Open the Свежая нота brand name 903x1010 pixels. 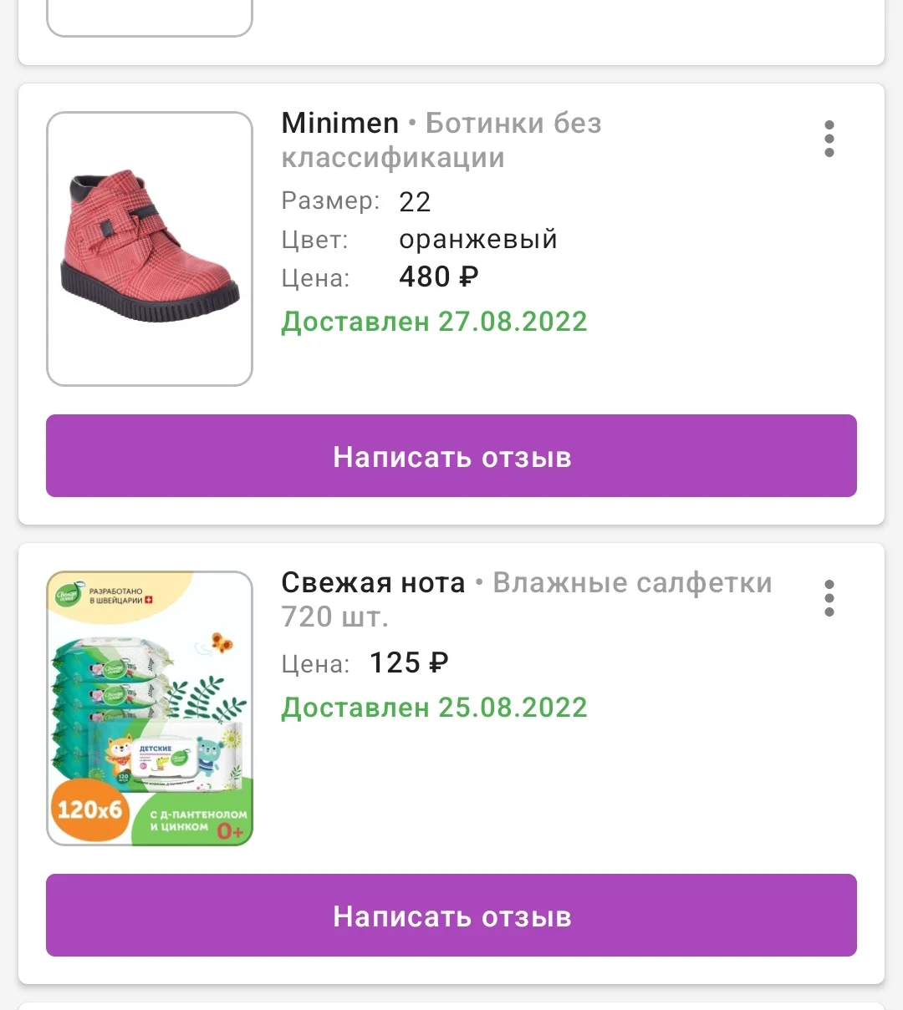click(373, 583)
